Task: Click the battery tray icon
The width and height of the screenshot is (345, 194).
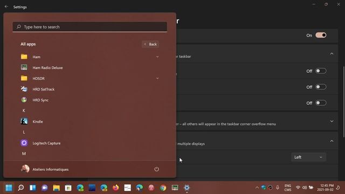Action: 311,188
